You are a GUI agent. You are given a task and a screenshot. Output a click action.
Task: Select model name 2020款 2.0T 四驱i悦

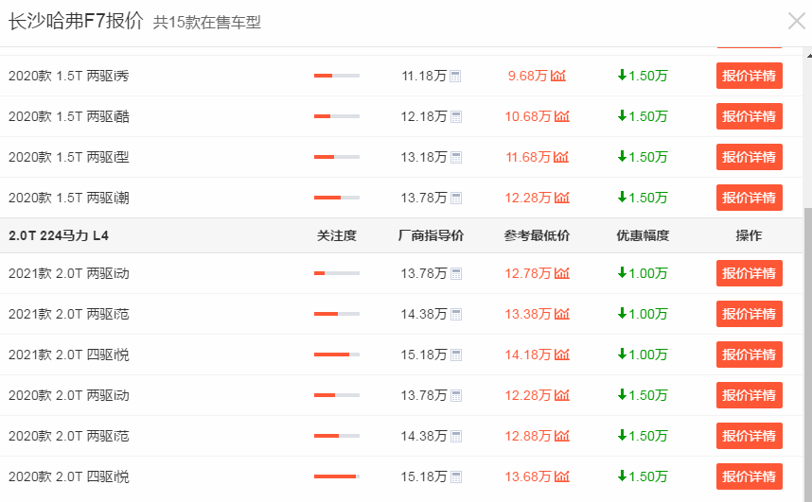tap(68, 476)
